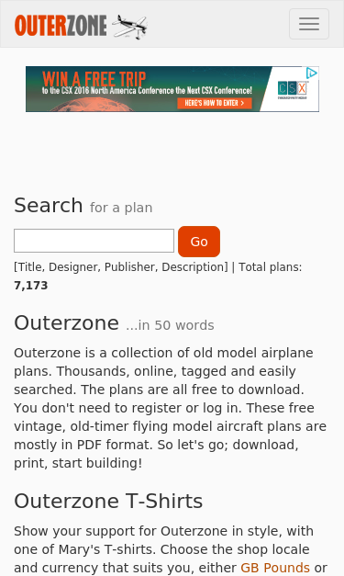This screenshot has height=576, width=344.
Task: Click the 'Title, Designer, Publisher, Description' hint text
Action: pyautogui.click(x=121, y=267)
